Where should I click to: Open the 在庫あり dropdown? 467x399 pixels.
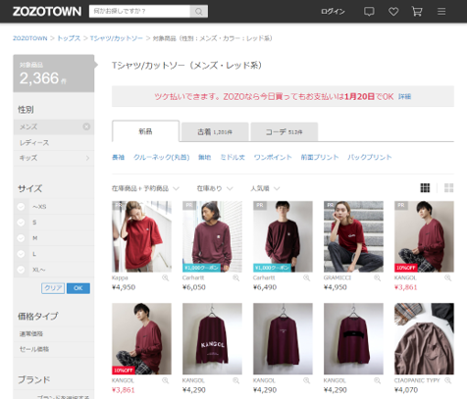point(215,188)
